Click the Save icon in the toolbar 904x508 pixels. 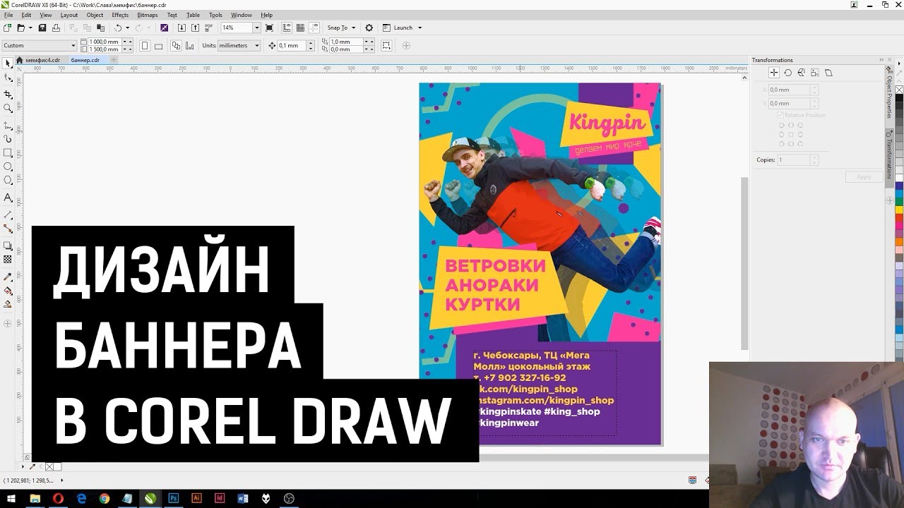click(42, 28)
